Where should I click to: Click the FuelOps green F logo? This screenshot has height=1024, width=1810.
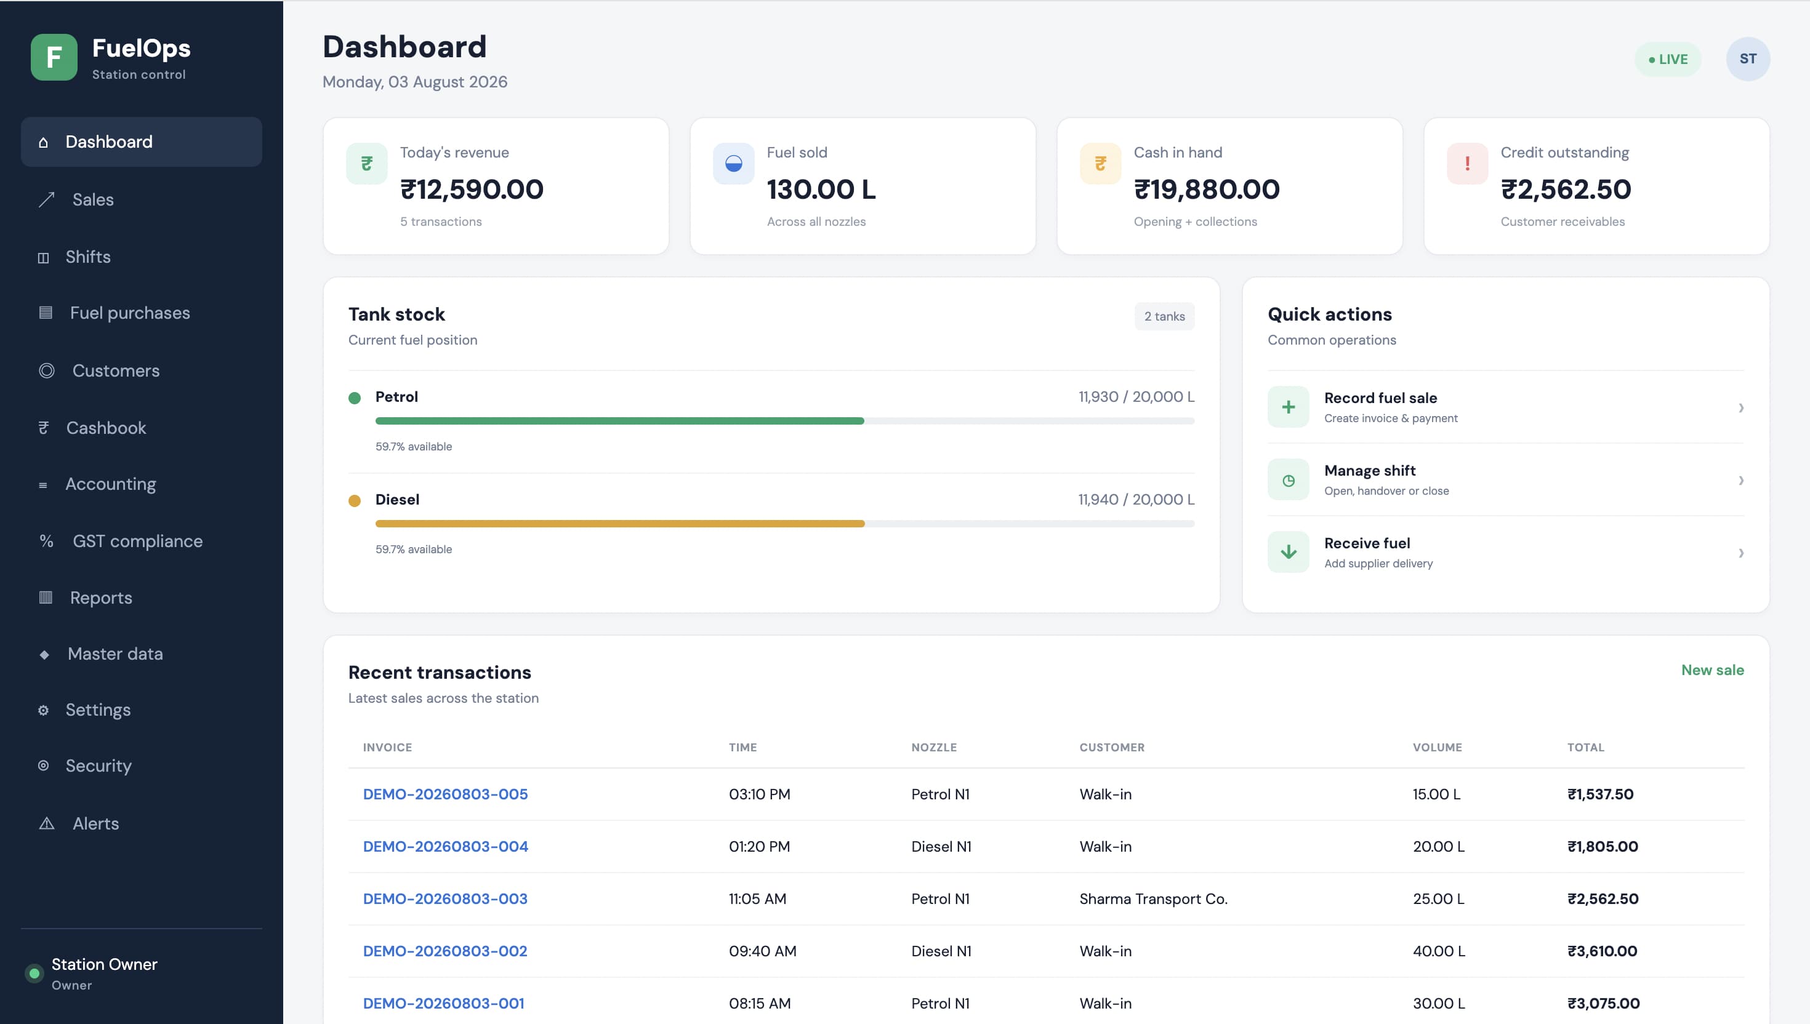[x=54, y=57]
